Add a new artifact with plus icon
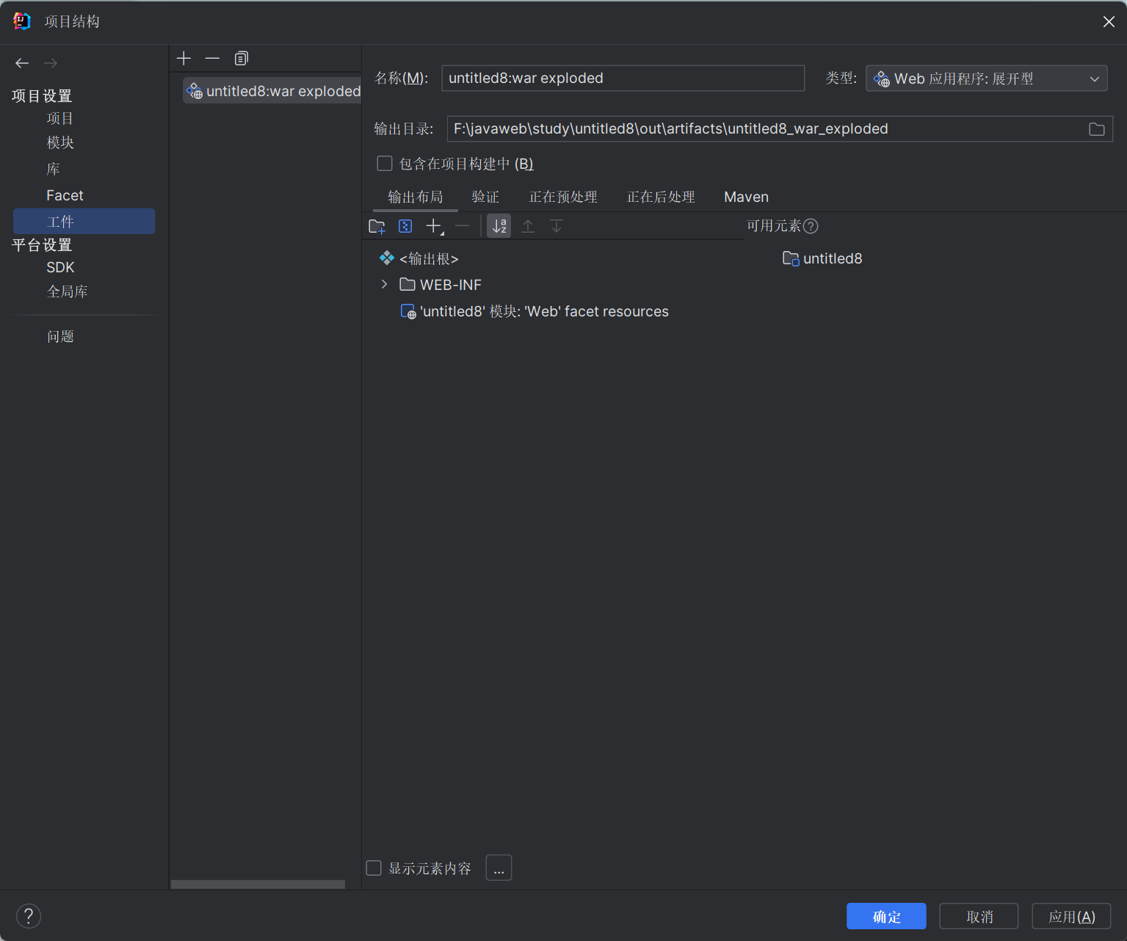This screenshot has height=941, width=1127. point(184,58)
